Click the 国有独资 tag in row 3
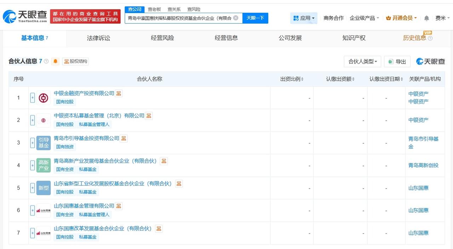 coord(65,147)
